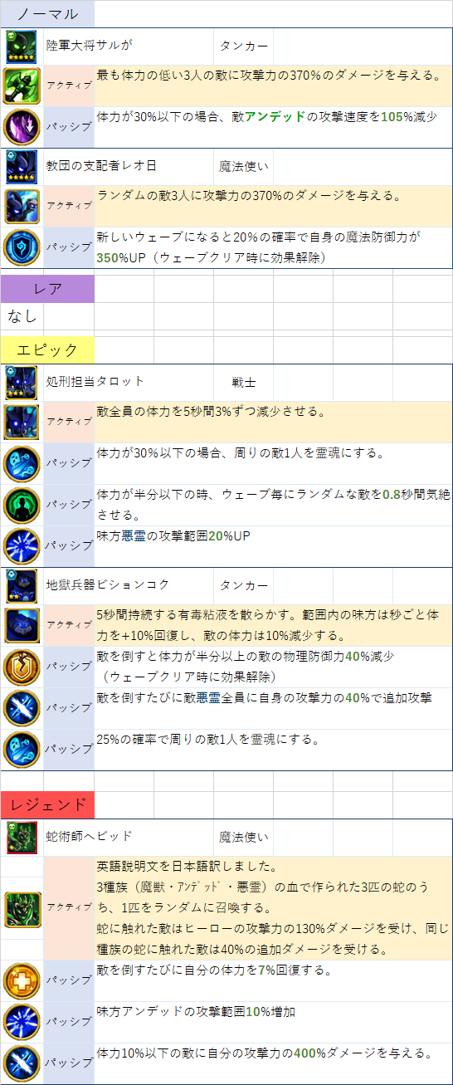Click 教団の支配者レオ日 hero portrait icon
Viewport: 453px width, 1085px height.
tap(22, 166)
